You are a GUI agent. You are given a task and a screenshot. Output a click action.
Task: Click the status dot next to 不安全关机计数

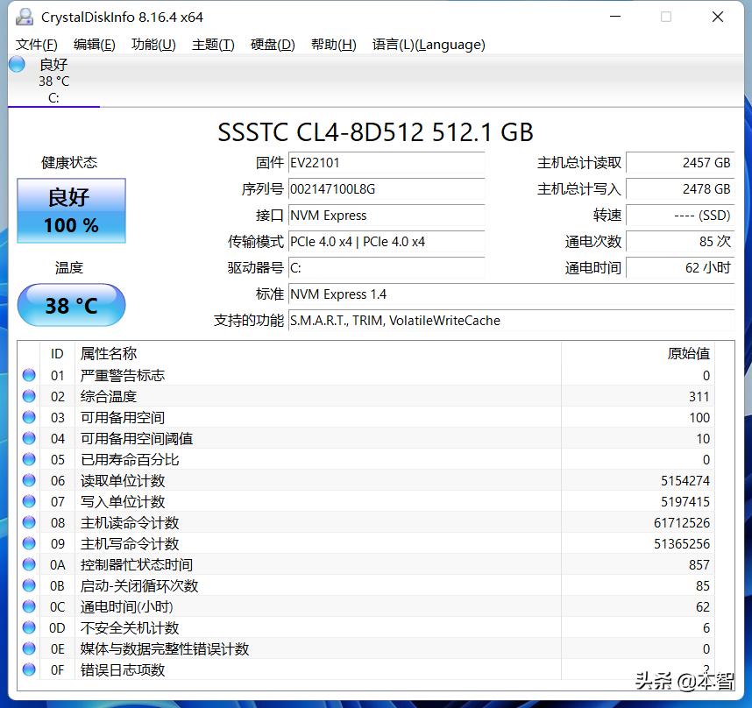(28, 627)
